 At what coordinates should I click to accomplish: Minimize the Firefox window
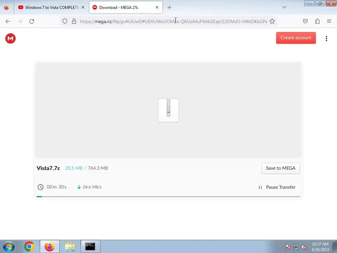[x=309, y=3]
